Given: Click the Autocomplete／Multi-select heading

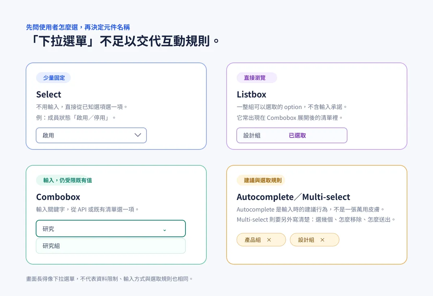Looking at the screenshot, I should [x=293, y=197].
